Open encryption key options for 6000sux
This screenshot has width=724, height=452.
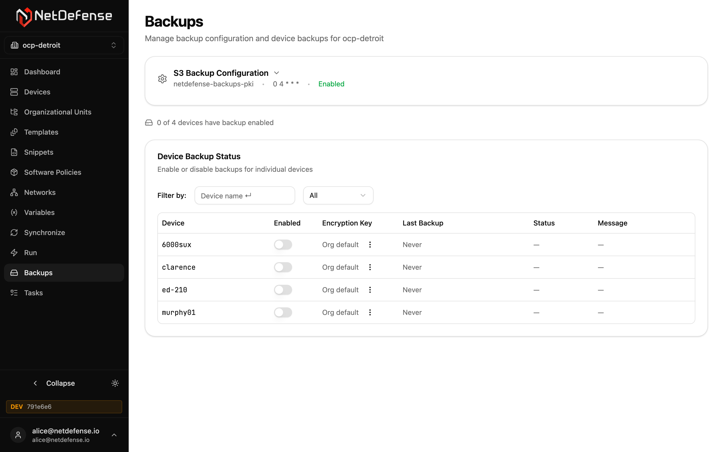click(x=370, y=245)
